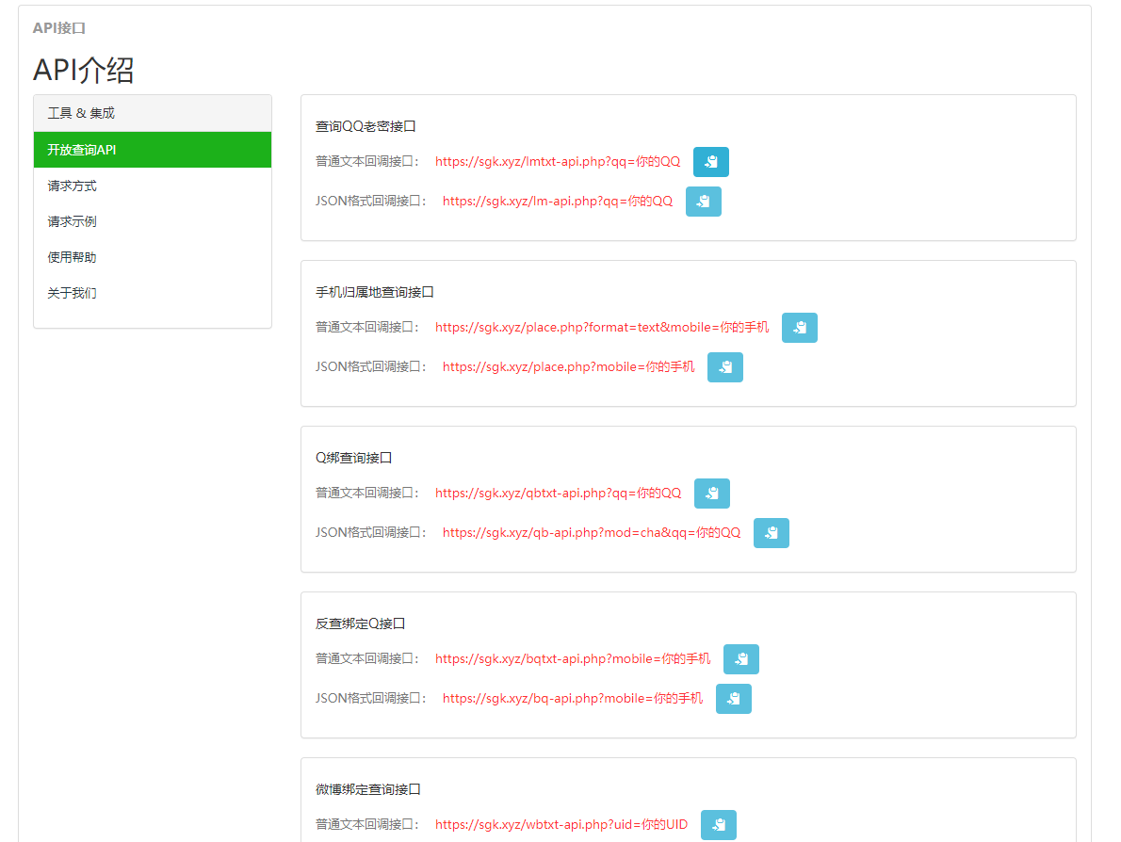This screenshot has width=1121, height=842.
Task: Click the API接口 breadcrumb label
Action: click(58, 28)
